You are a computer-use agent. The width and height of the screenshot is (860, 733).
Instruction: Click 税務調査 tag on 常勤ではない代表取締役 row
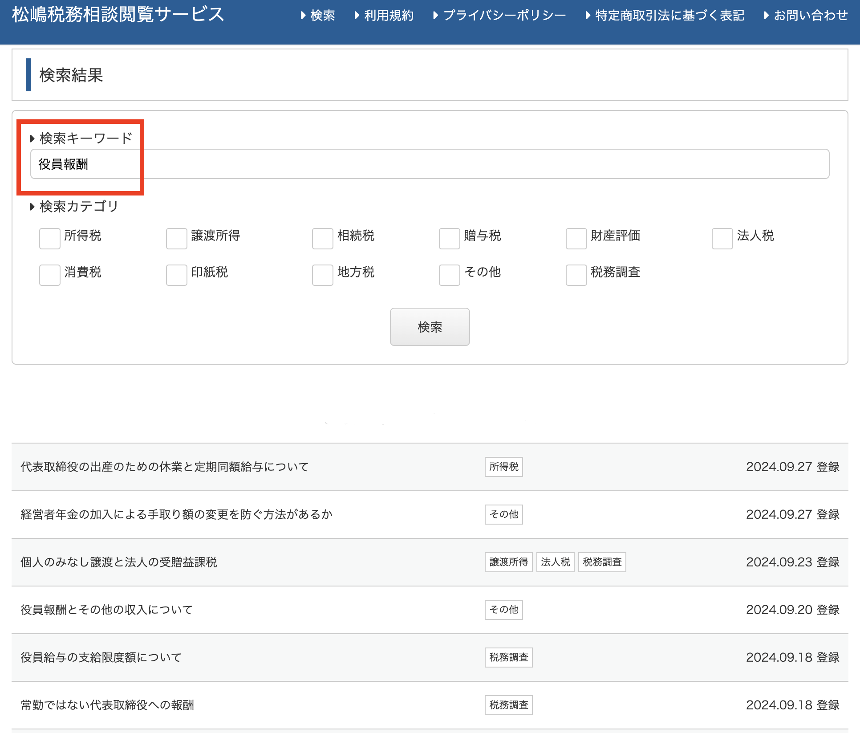509,705
